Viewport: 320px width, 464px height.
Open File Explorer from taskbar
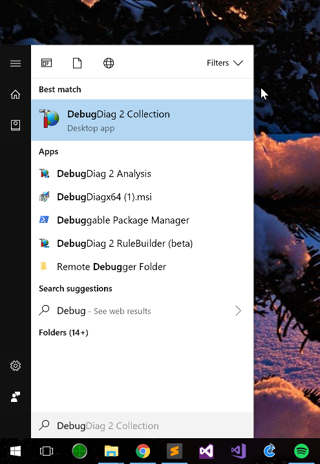click(x=111, y=451)
